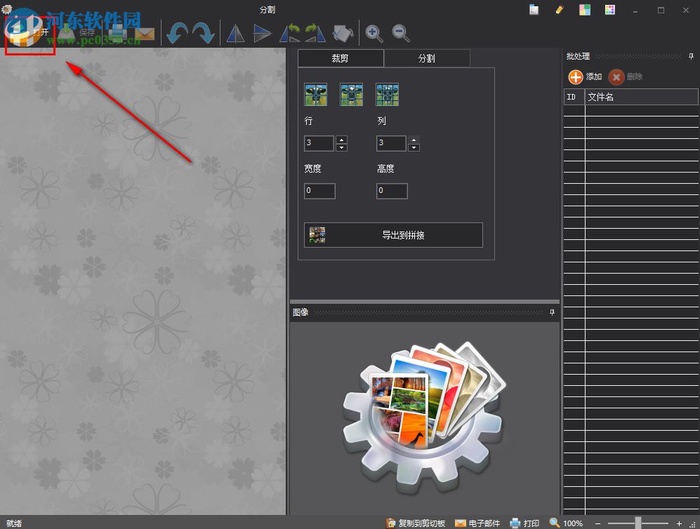The height and width of the screenshot is (529, 700).
Task: Click the 导出到拼接 button
Action: click(393, 235)
